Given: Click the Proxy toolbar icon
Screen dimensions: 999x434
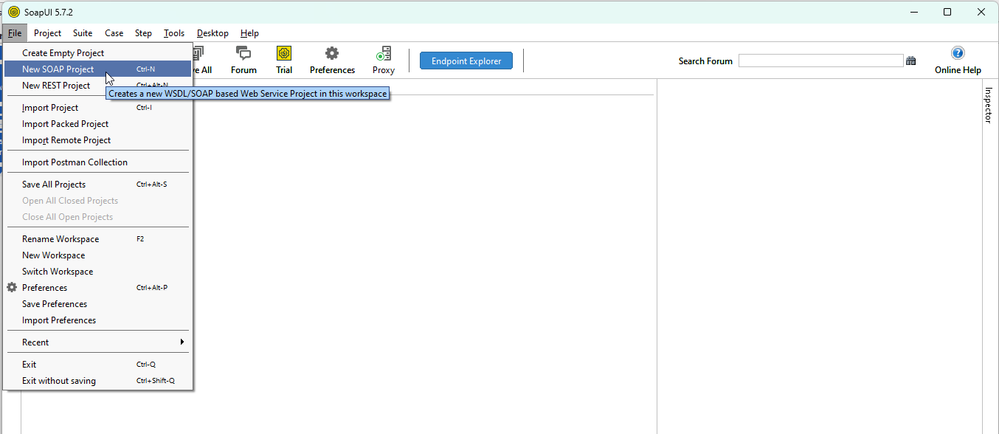Looking at the screenshot, I should [x=384, y=61].
